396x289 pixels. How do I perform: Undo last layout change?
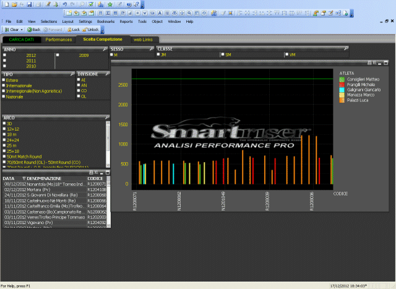pos(65,4)
